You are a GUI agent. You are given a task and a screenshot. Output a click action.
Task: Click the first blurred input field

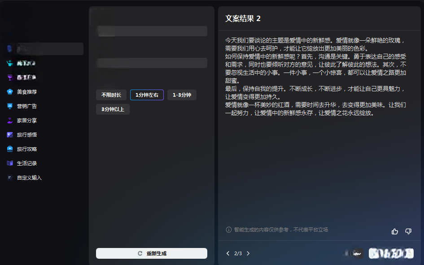click(x=152, y=31)
